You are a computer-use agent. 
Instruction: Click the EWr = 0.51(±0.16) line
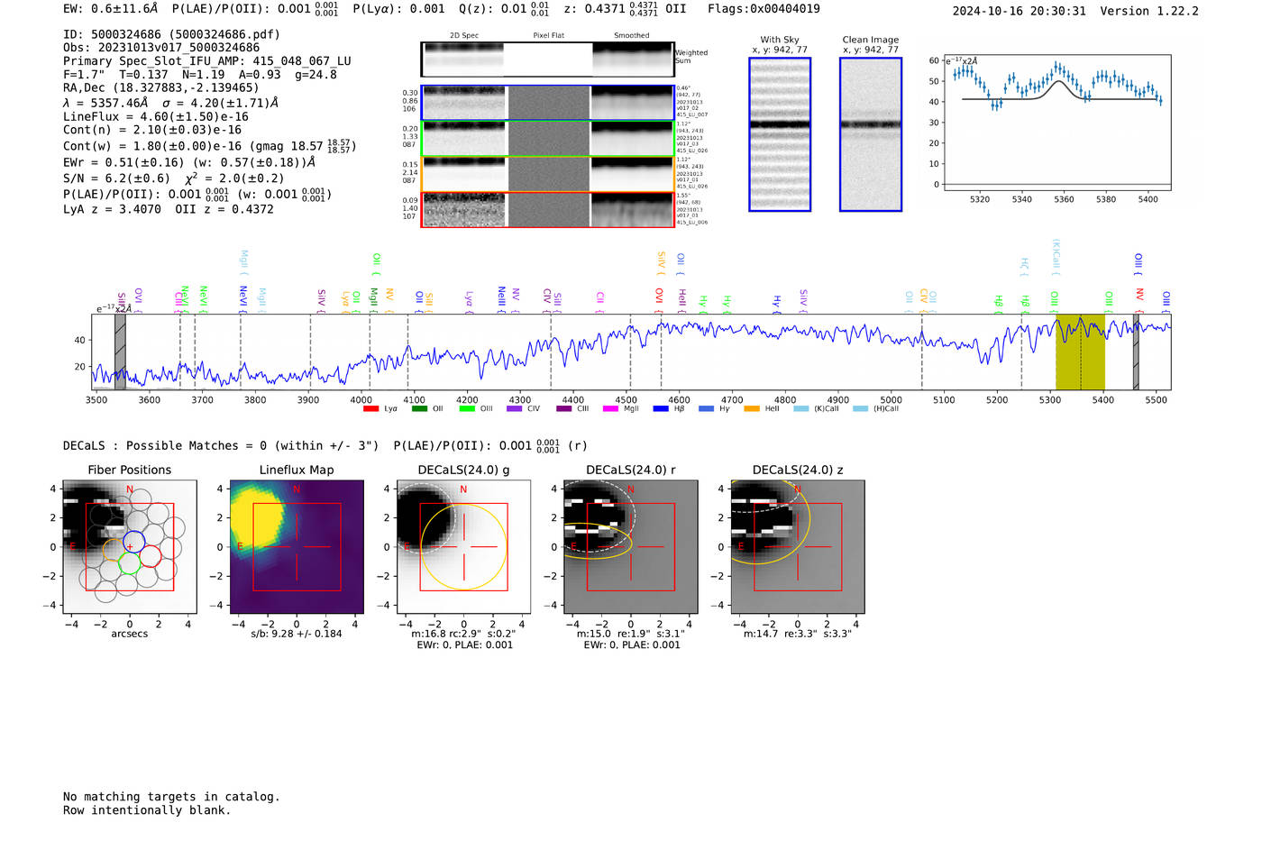point(189,162)
